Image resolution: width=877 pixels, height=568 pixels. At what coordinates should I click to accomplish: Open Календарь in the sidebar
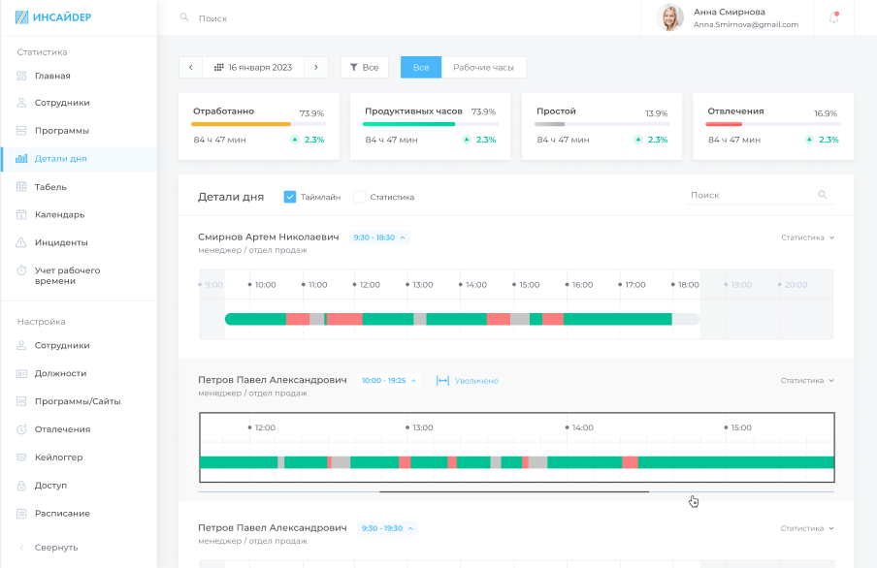pos(59,214)
